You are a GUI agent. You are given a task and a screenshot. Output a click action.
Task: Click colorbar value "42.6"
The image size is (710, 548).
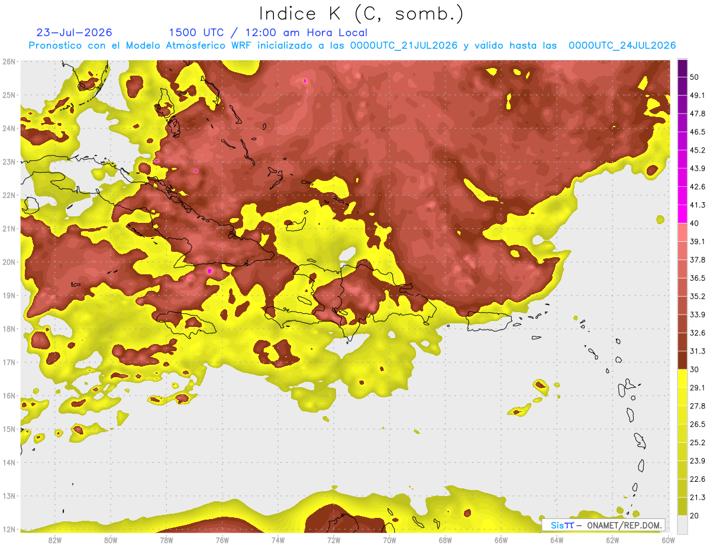click(x=697, y=186)
